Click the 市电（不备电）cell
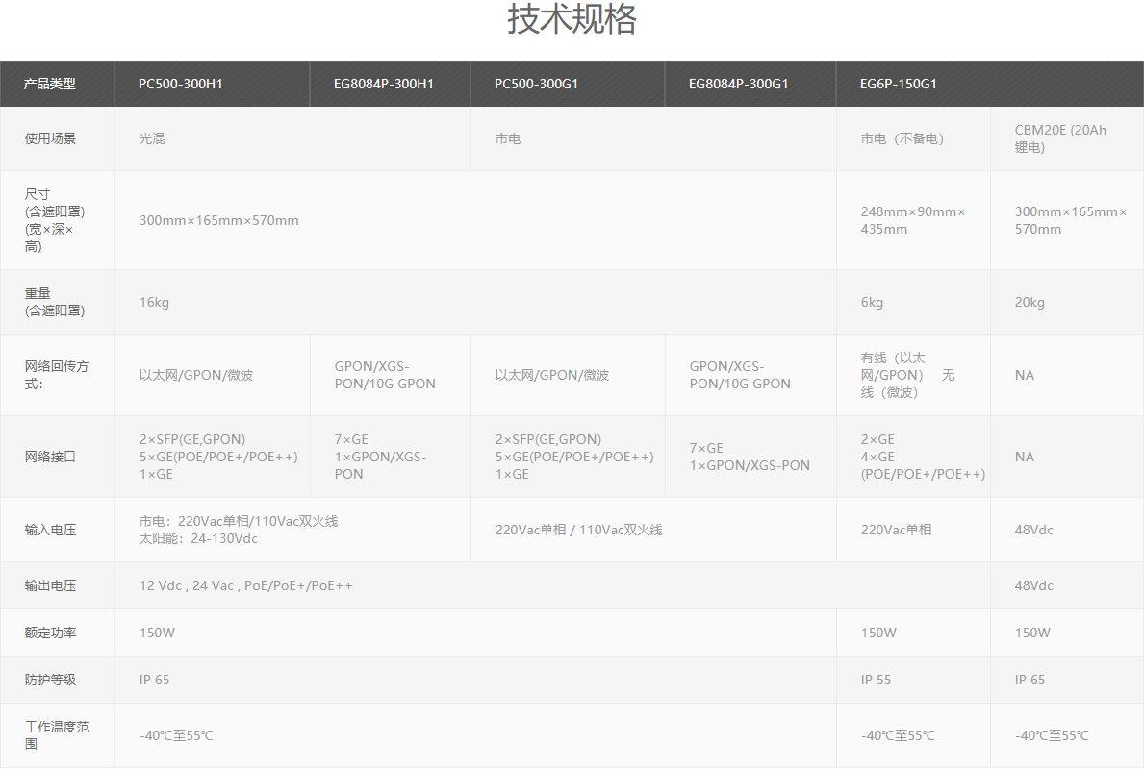This screenshot has height=769, width=1144. [913, 138]
